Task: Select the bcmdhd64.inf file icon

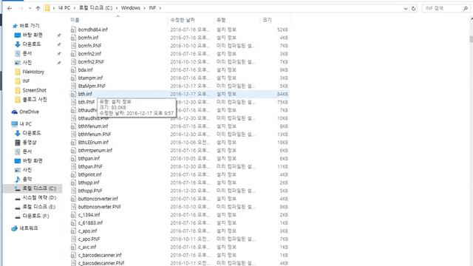Action: 73,30
